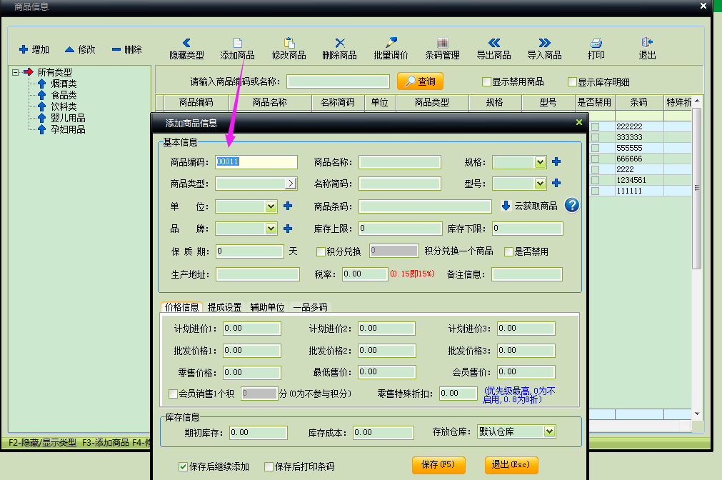Switch to the 提成设置 tab
The height and width of the screenshot is (480, 722).
pos(225,307)
